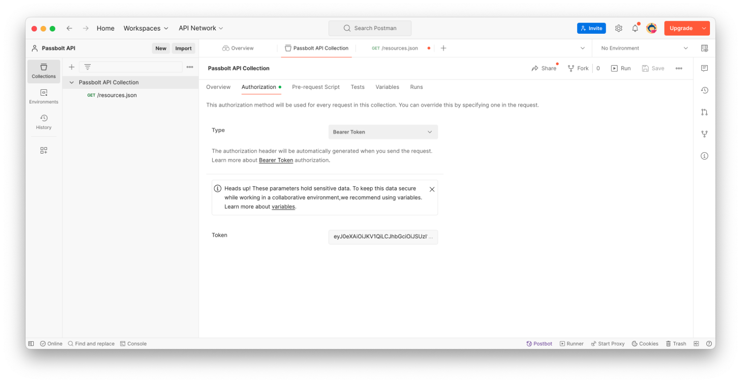This screenshot has width=741, height=383.
Task: Open Cookies in status bar
Action: [645, 344]
